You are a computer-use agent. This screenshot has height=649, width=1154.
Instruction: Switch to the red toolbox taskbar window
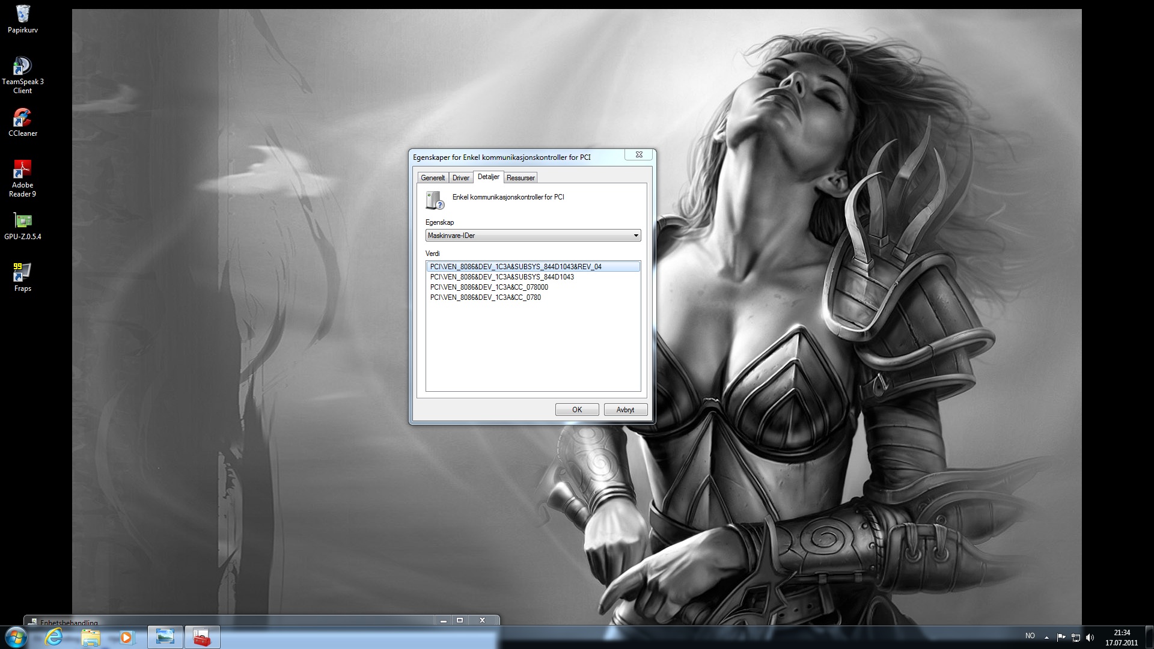pos(202,637)
